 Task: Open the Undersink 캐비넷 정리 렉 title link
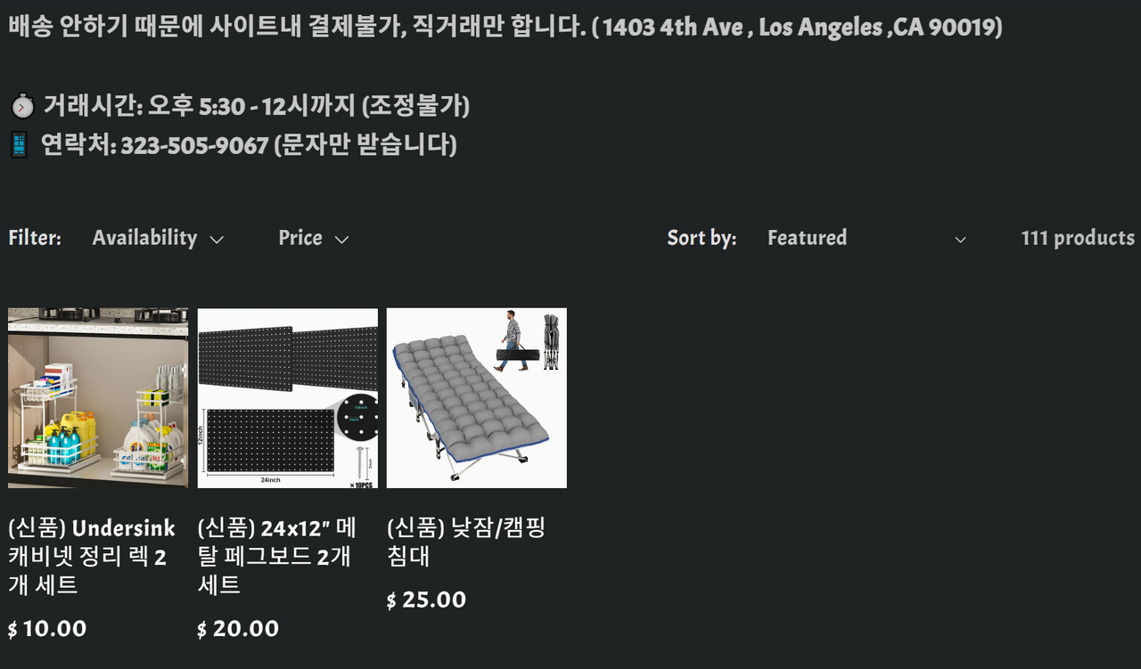pyautogui.click(x=92, y=557)
